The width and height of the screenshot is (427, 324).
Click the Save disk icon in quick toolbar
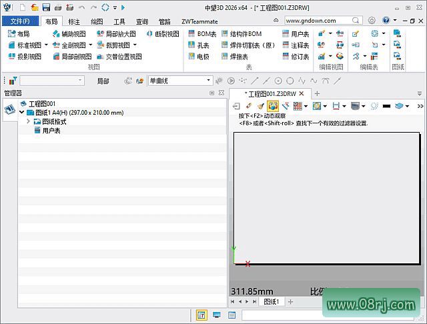tap(46, 7)
